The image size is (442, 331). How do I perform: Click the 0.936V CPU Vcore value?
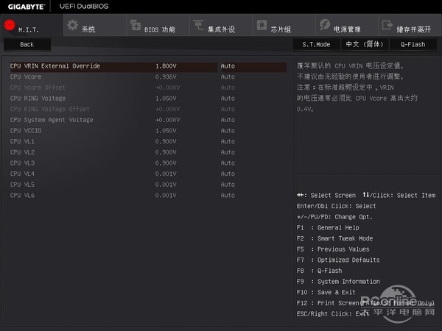(x=166, y=76)
